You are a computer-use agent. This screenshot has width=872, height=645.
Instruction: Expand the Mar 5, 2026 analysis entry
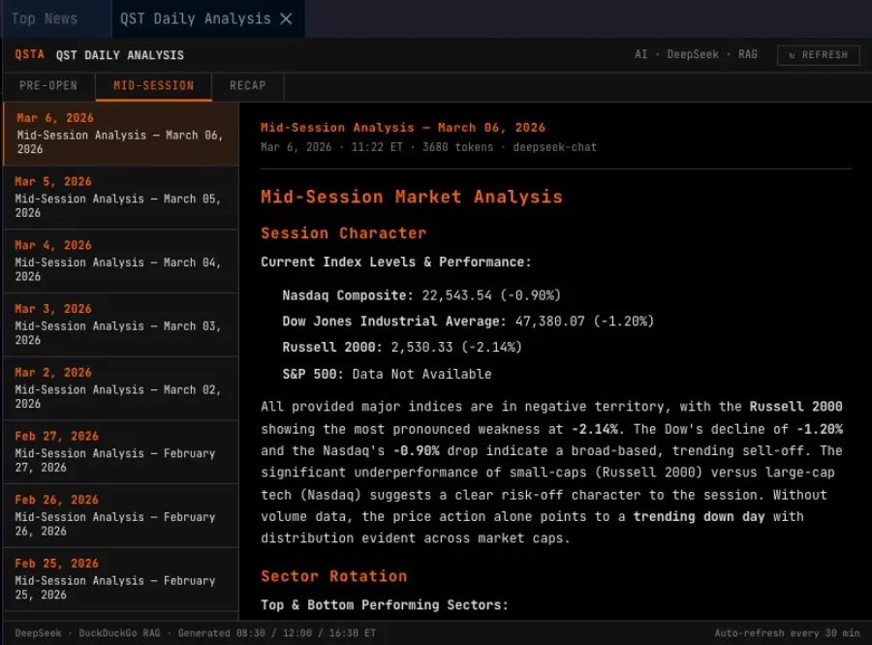(120, 198)
